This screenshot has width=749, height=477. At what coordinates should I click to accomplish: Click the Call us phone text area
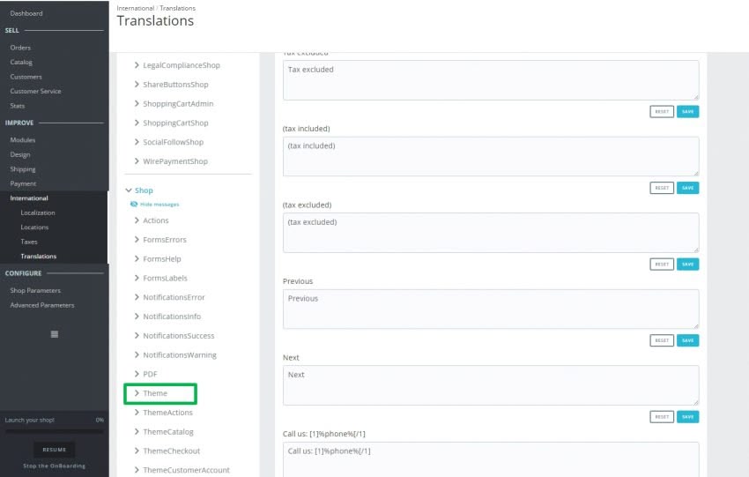tap(491, 459)
